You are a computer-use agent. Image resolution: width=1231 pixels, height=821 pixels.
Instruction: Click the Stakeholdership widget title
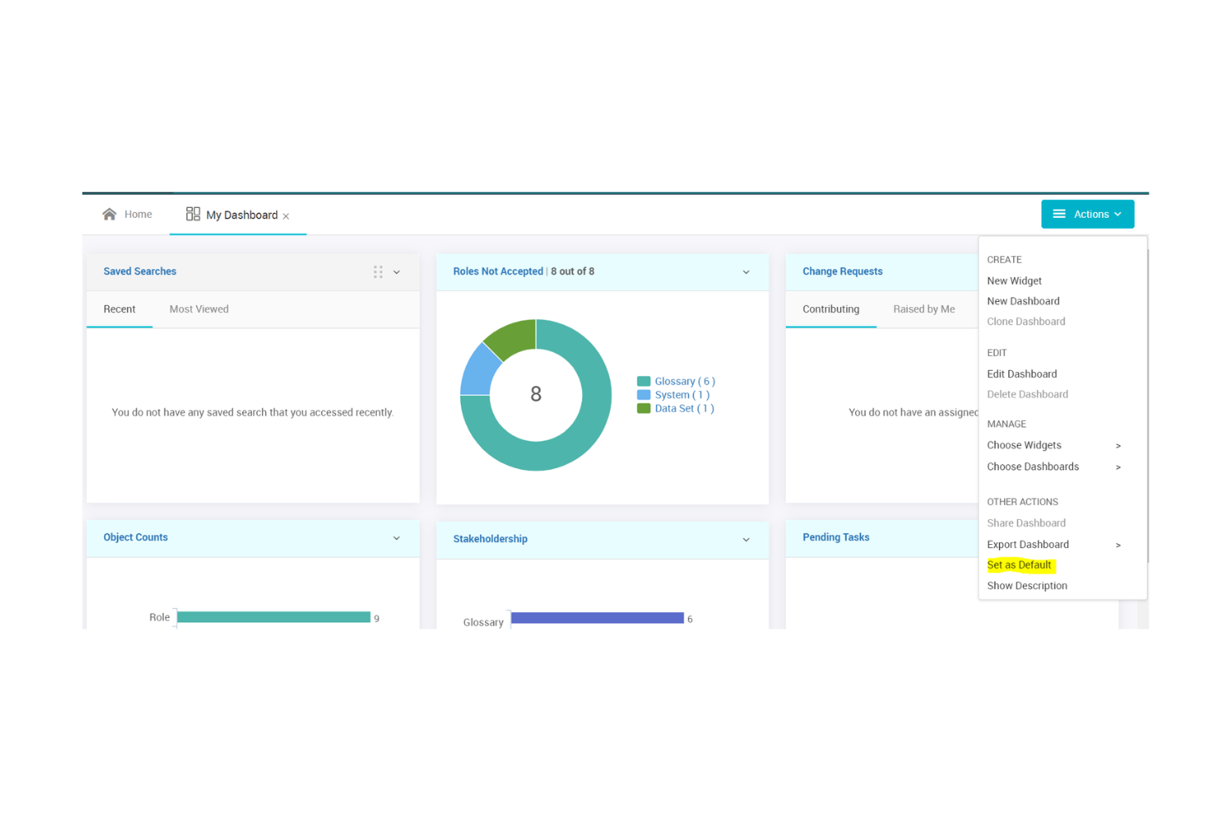(490, 539)
